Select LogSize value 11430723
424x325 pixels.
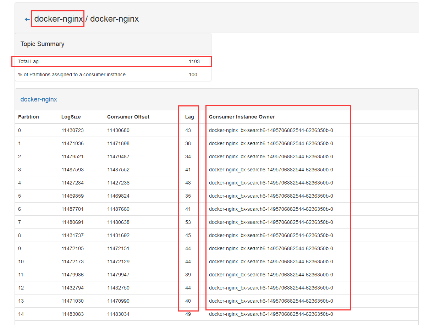[72, 130]
